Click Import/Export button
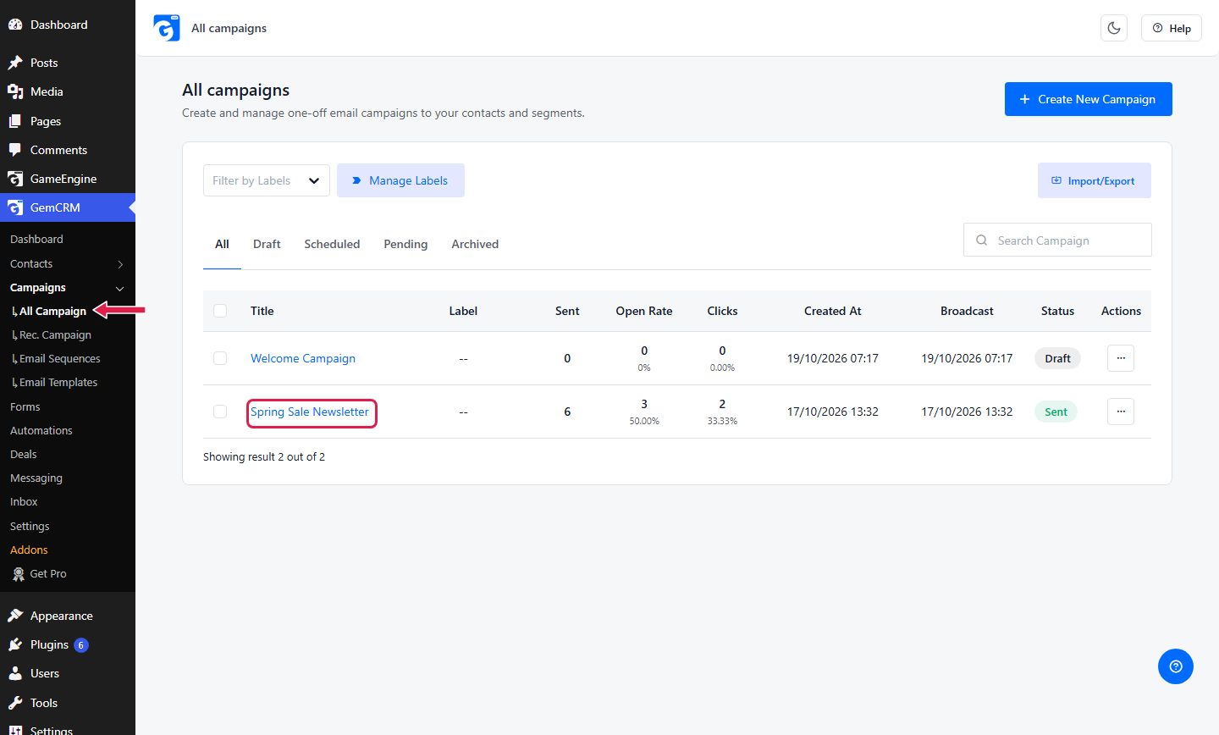Image resolution: width=1219 pixels, height=735 pixels. click(x=1095, y=180)
